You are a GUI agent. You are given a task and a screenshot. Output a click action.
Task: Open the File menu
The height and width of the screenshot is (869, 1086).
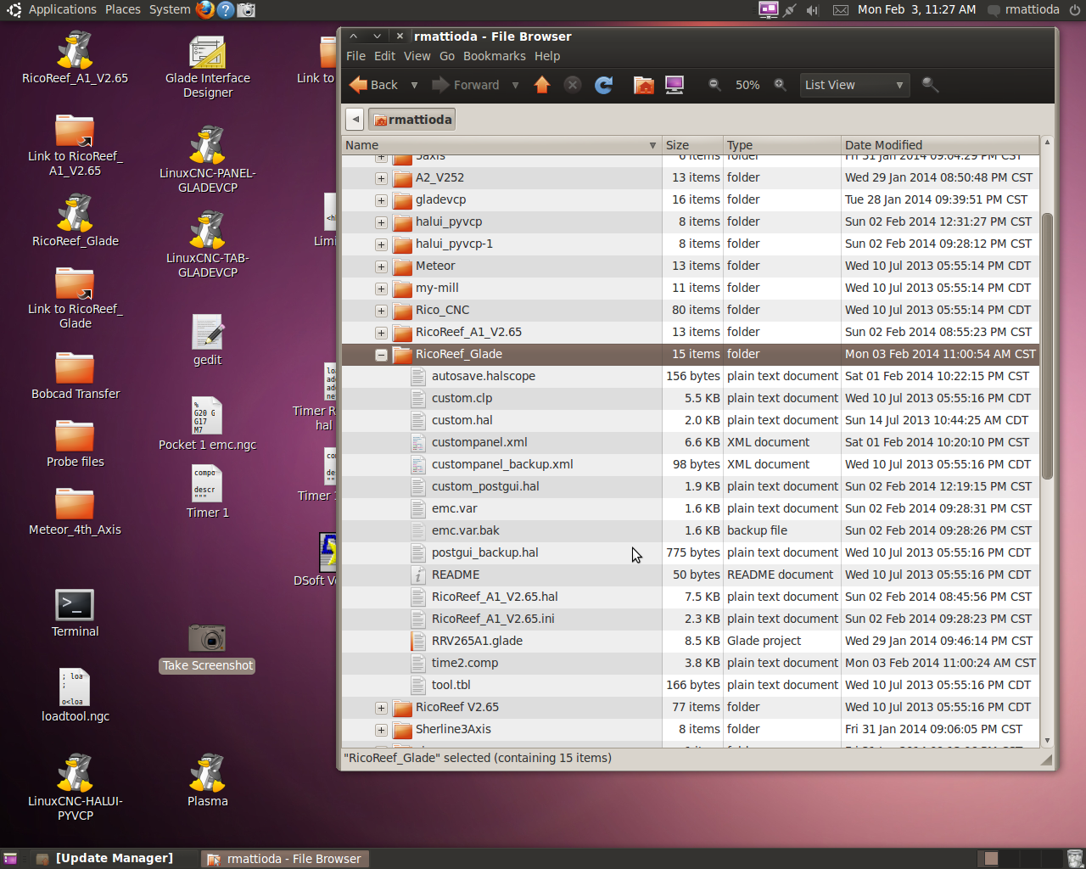pyautogui.click(x=355, y=56)
